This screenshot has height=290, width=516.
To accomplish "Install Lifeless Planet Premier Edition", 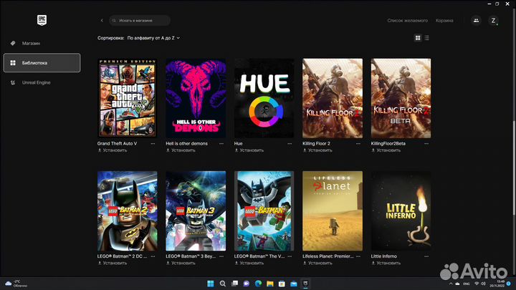I will pyautogui.click(x=317, y=263).
